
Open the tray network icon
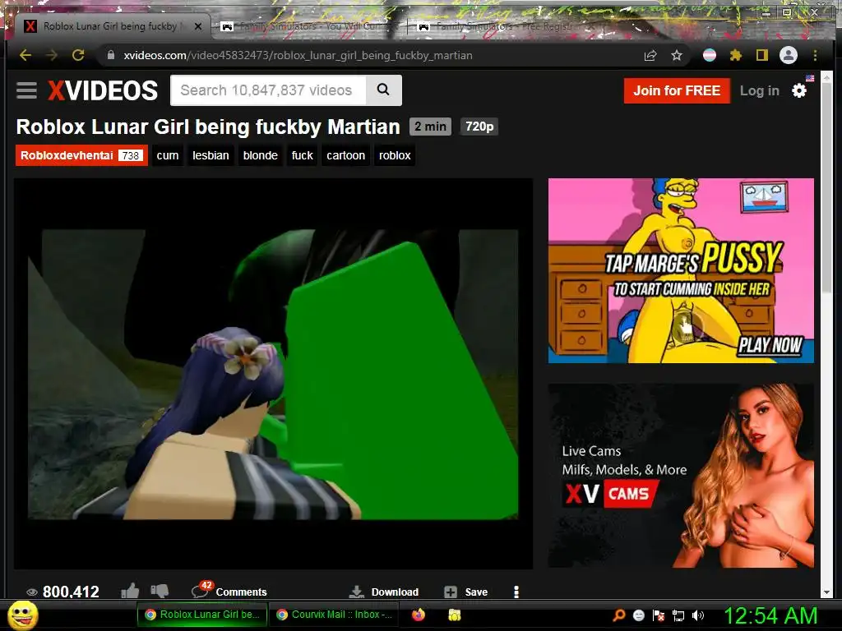pyautogui.click(x=678, y=615)
